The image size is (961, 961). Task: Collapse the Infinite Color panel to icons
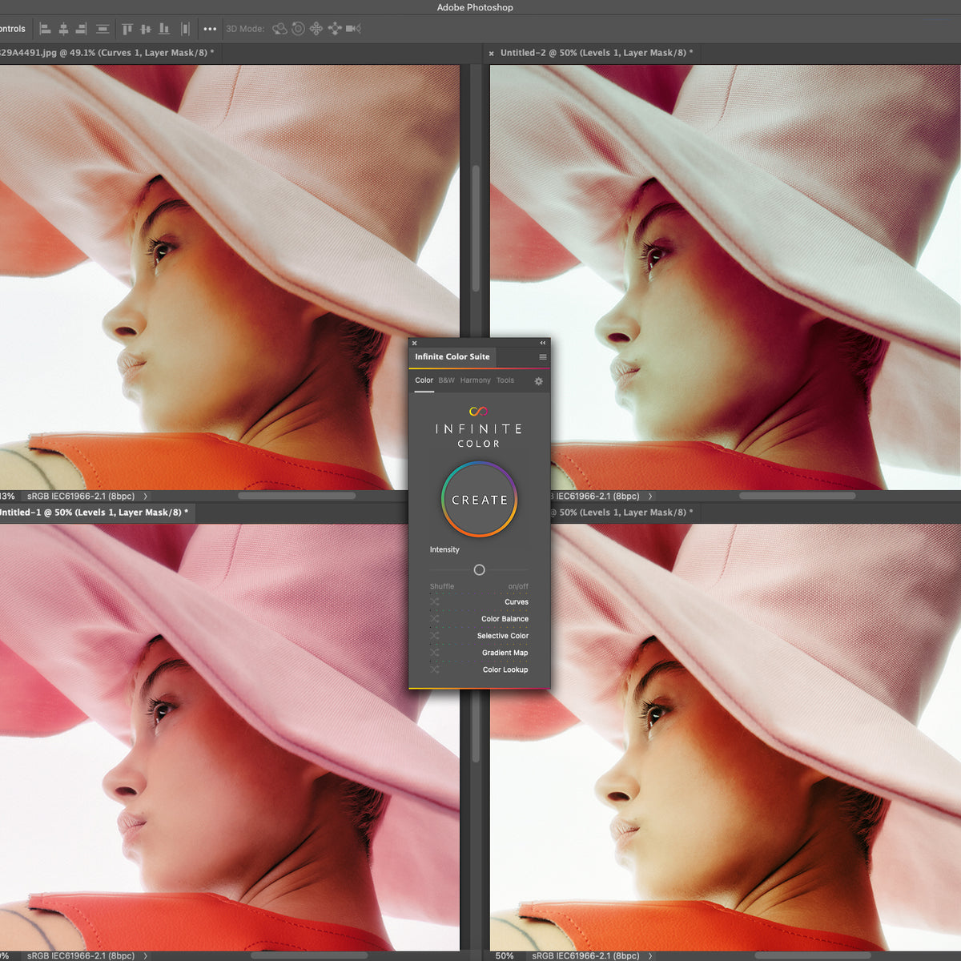tap(542, 342)
